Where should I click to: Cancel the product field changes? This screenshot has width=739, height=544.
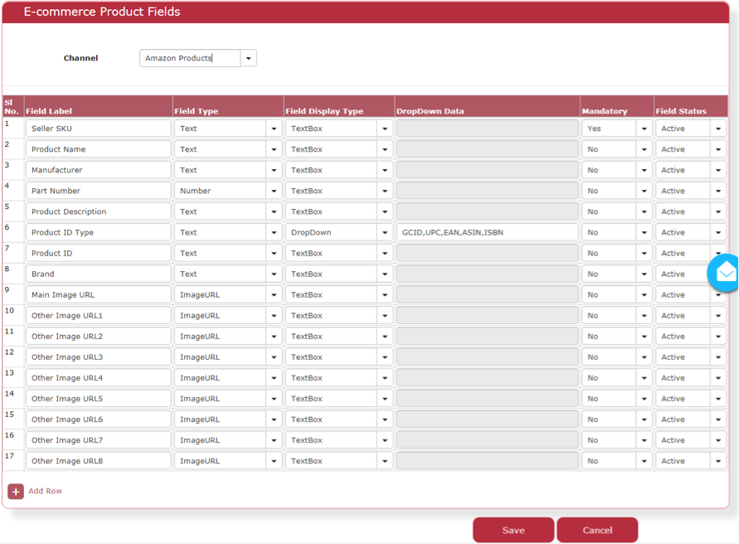[597, 530]
